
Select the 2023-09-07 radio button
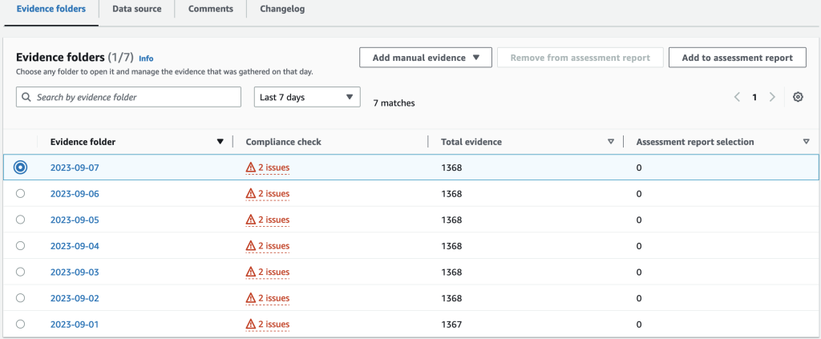point(20,167)
